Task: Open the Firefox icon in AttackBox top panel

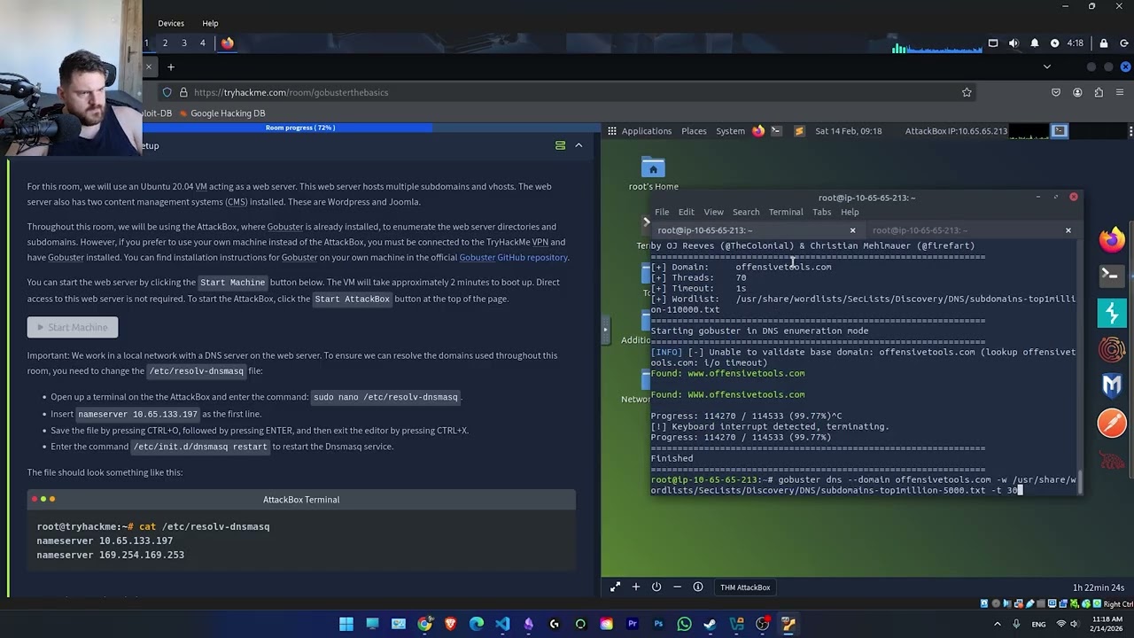Action: pos(758,131)
